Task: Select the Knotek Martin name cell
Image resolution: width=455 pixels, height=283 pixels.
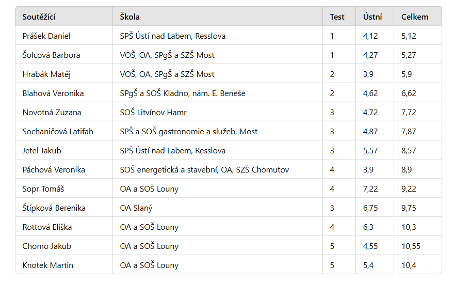Action: [64, 265]
